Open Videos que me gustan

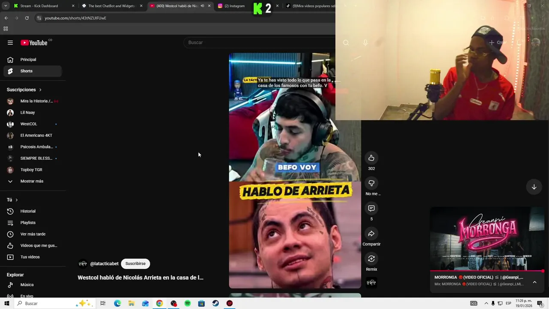coord(33,245)
